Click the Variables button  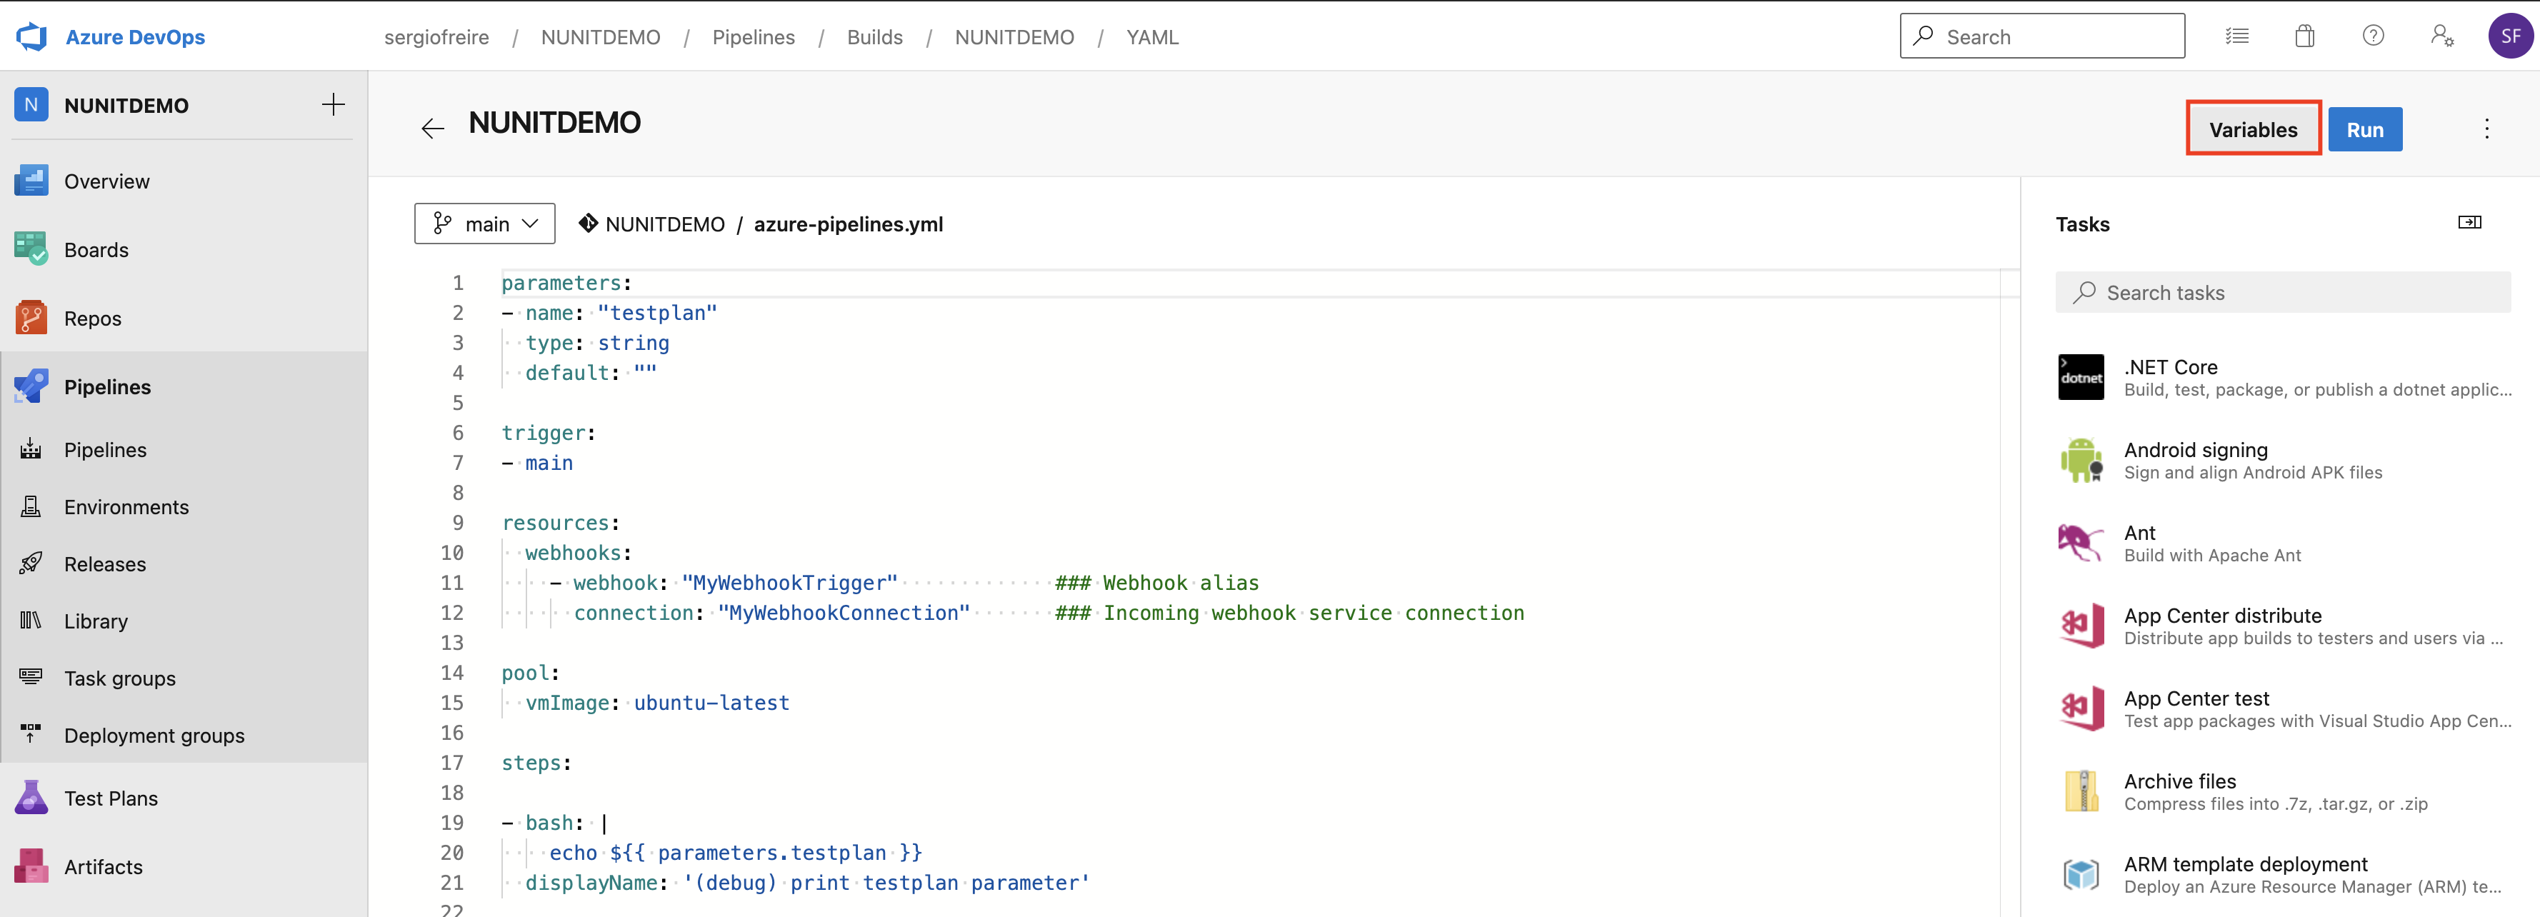pos(2253,129)
